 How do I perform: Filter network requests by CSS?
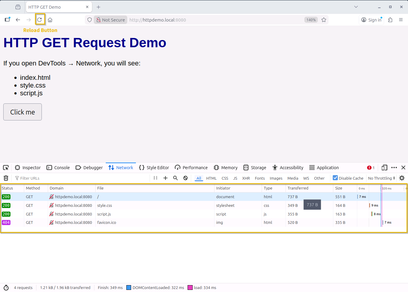click(x=225, y=178)
